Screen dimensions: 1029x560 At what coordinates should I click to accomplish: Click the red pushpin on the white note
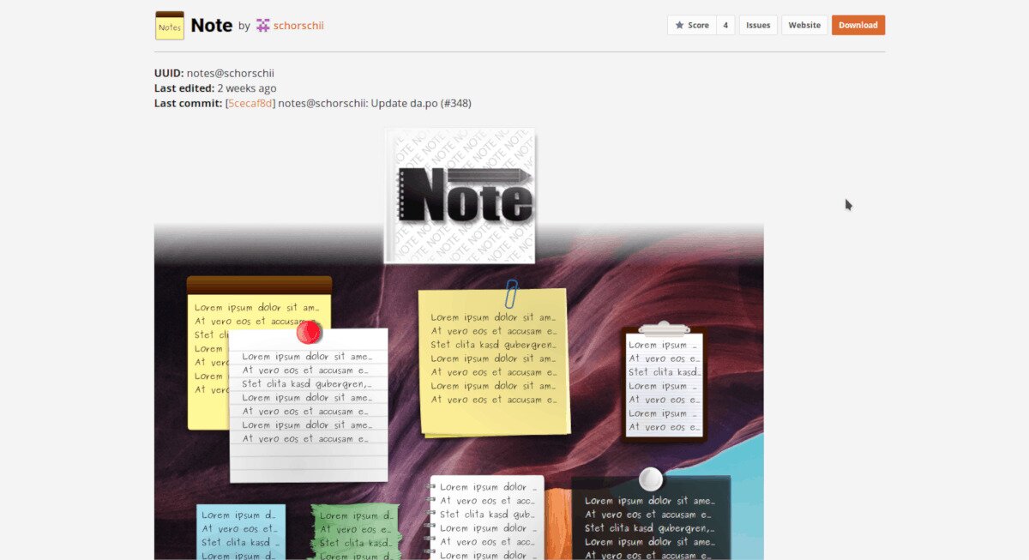point(310,332)
